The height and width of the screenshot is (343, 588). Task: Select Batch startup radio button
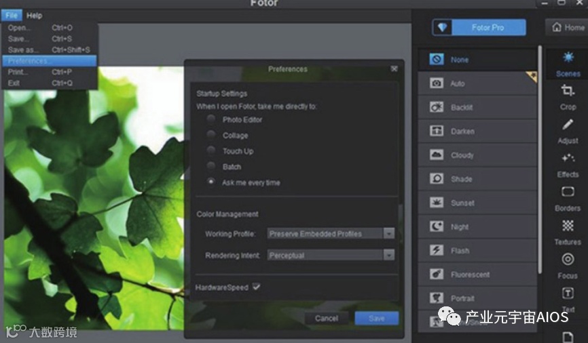tap(211, 166)
